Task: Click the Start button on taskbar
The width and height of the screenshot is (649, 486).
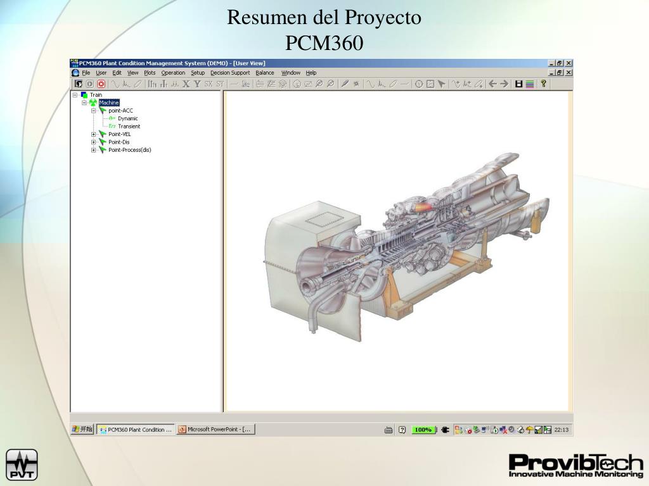Action: pyautogui.click(x=82, y=430)
